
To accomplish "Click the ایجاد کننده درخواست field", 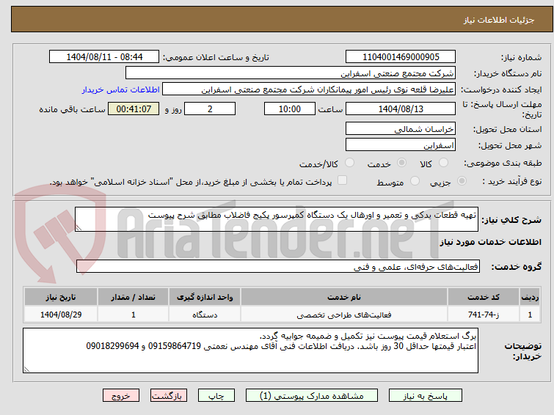I will [x=309, y=89].
